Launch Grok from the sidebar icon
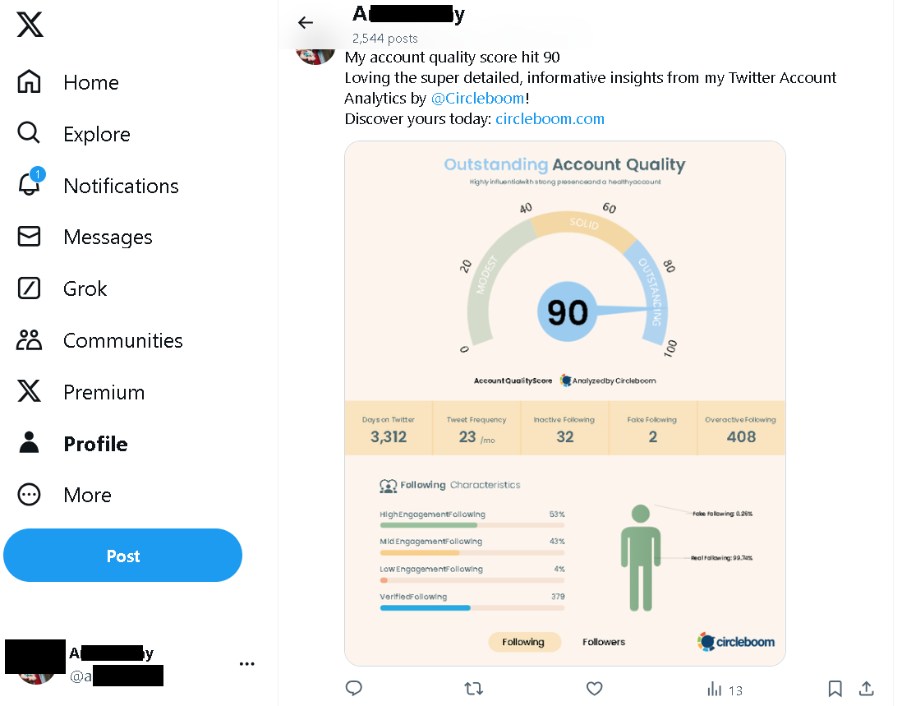The image size is (902, 706). point(28,288)
